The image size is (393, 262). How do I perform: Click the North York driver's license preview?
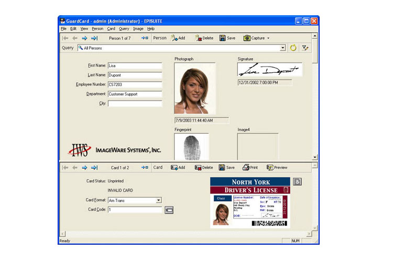[x=250, y=203]
